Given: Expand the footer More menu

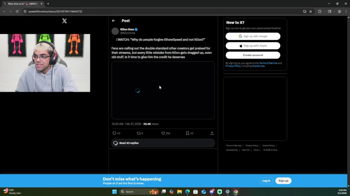Looking at the screenshot, I should point(257,150).
